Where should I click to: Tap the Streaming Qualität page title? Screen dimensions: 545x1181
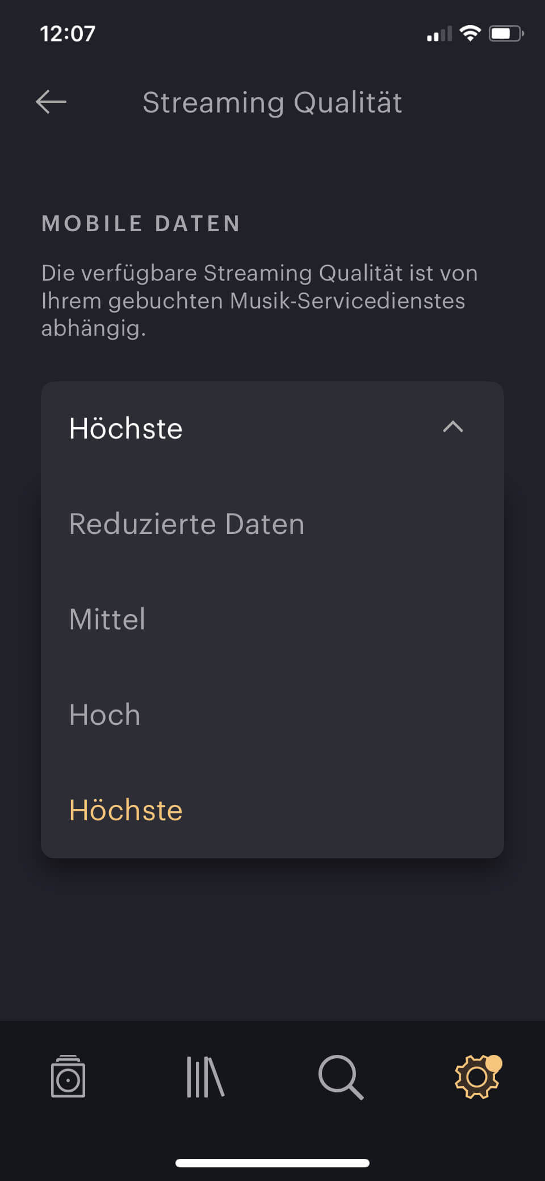pyautogui.click(x=272, y=103)
